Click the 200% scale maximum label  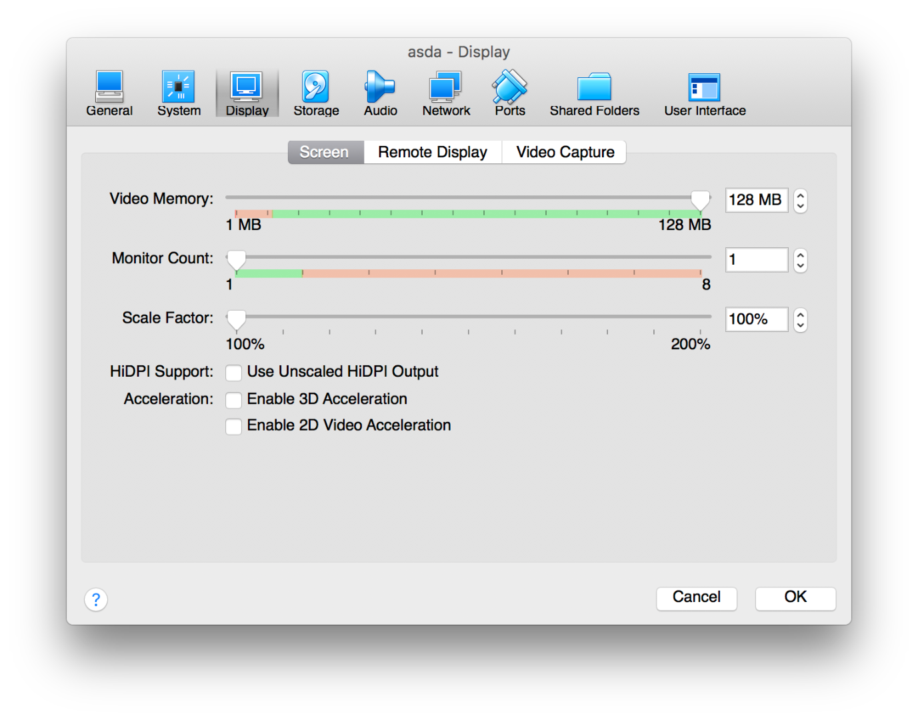coord(690,345)
